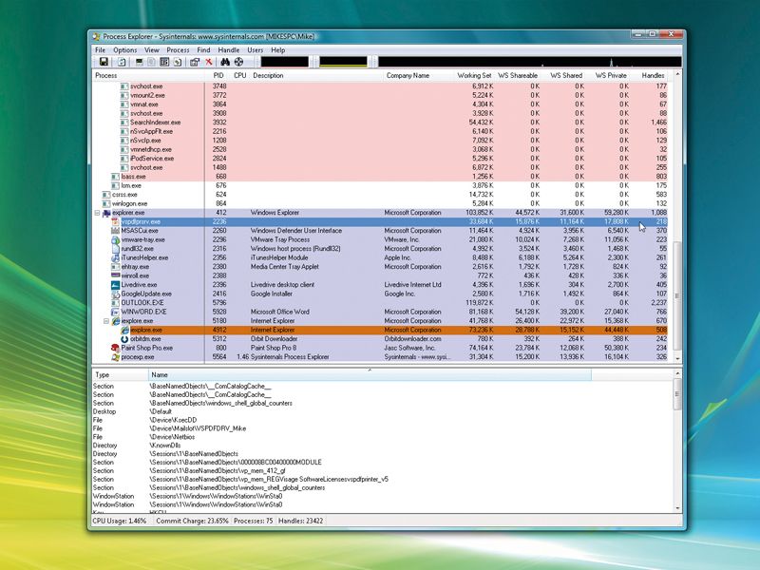Kill selected process with red X icon
Image resolution: width=760 pixels, height=570 pixels.
(209, 62)
